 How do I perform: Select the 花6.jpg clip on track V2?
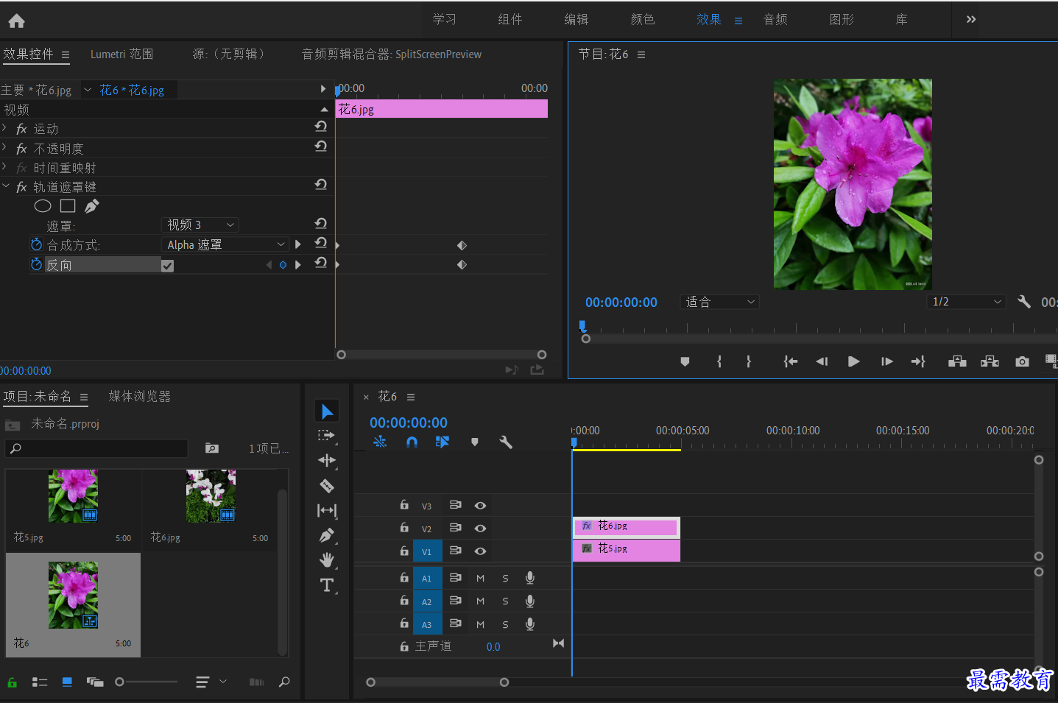point(627,526)
